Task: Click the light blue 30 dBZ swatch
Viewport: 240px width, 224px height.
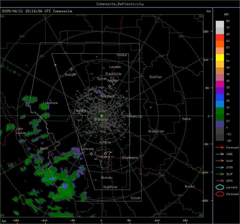Action: [220, 104]
